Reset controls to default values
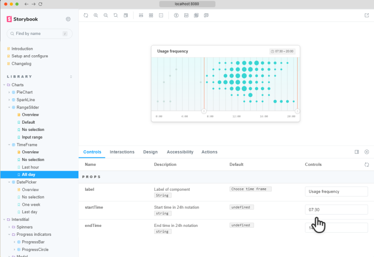Screen dimensions: 374x257 click(367, 165)
